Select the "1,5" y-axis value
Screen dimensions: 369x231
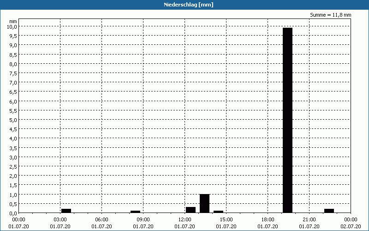[x=13, y=185]
